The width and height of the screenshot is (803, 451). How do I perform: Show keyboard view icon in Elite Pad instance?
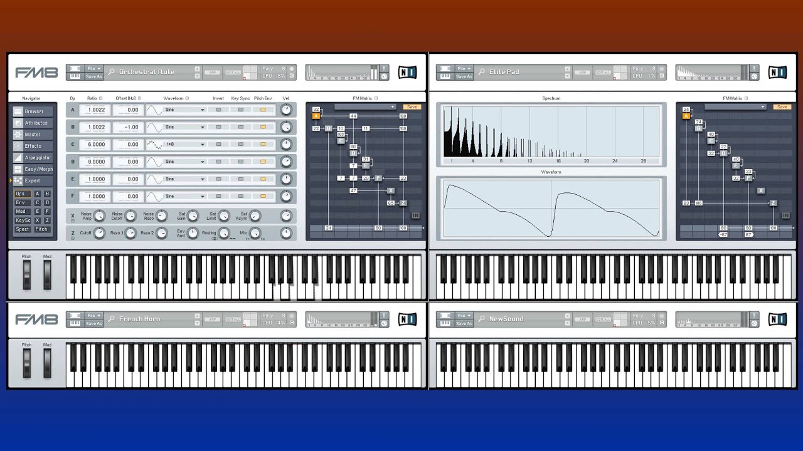point(445,76)
